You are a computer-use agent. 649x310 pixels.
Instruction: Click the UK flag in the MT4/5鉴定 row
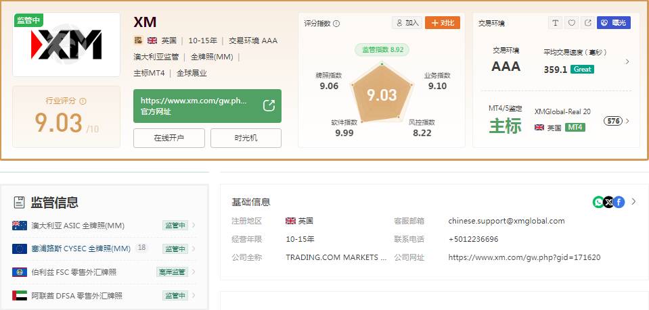[539, 127]
